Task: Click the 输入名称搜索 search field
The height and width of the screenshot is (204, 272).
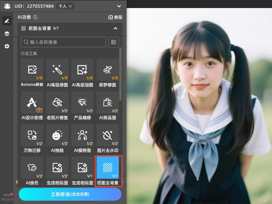Action: pyautogui.click(x=63, y=42)
